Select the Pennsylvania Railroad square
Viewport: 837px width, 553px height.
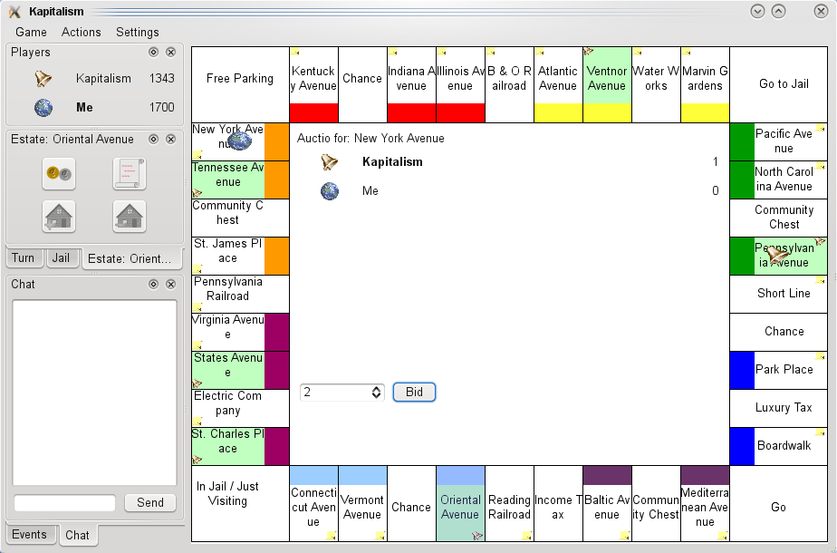tap(240, 294)
